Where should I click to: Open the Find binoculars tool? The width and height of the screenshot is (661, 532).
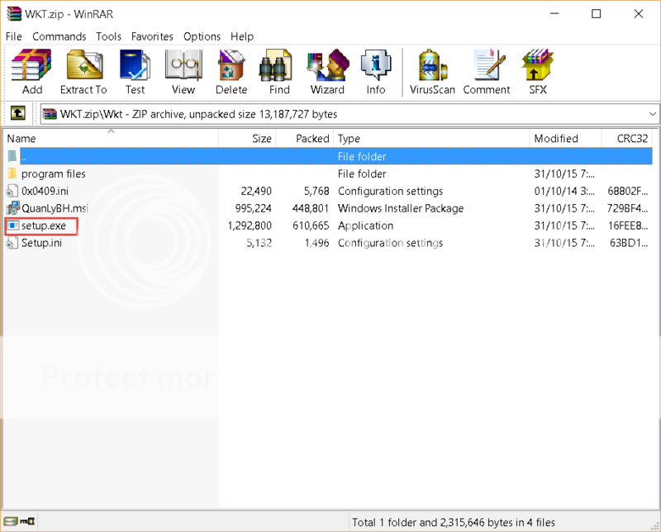[x=279, y=72]
